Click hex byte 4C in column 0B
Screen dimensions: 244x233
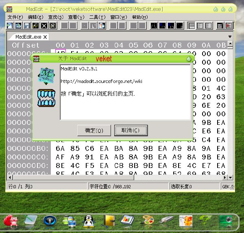(x=221, y=88)
